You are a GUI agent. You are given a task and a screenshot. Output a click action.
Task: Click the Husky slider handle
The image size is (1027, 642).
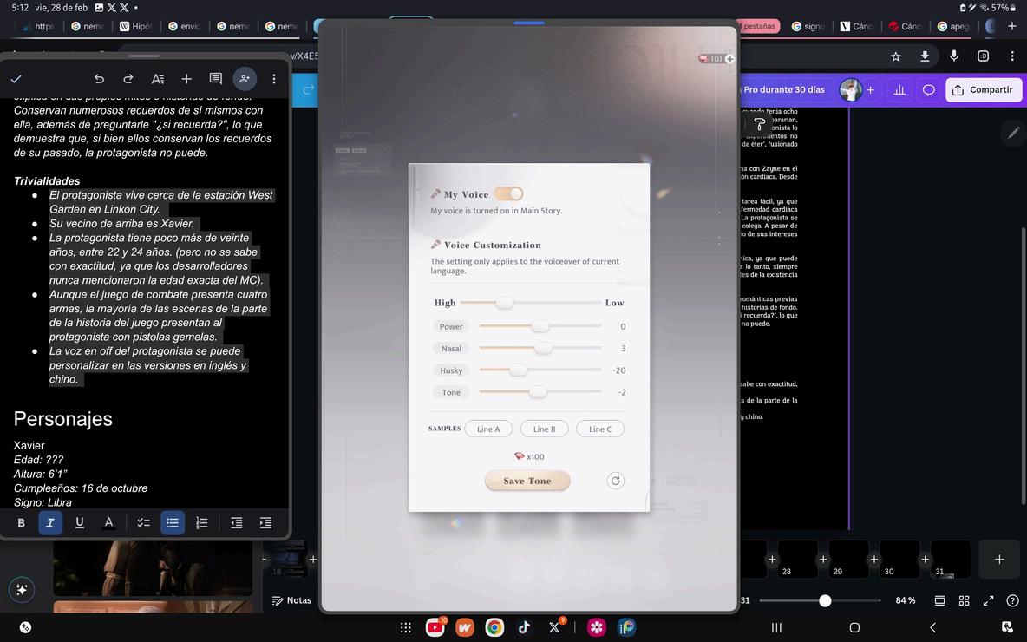point(518,370)
